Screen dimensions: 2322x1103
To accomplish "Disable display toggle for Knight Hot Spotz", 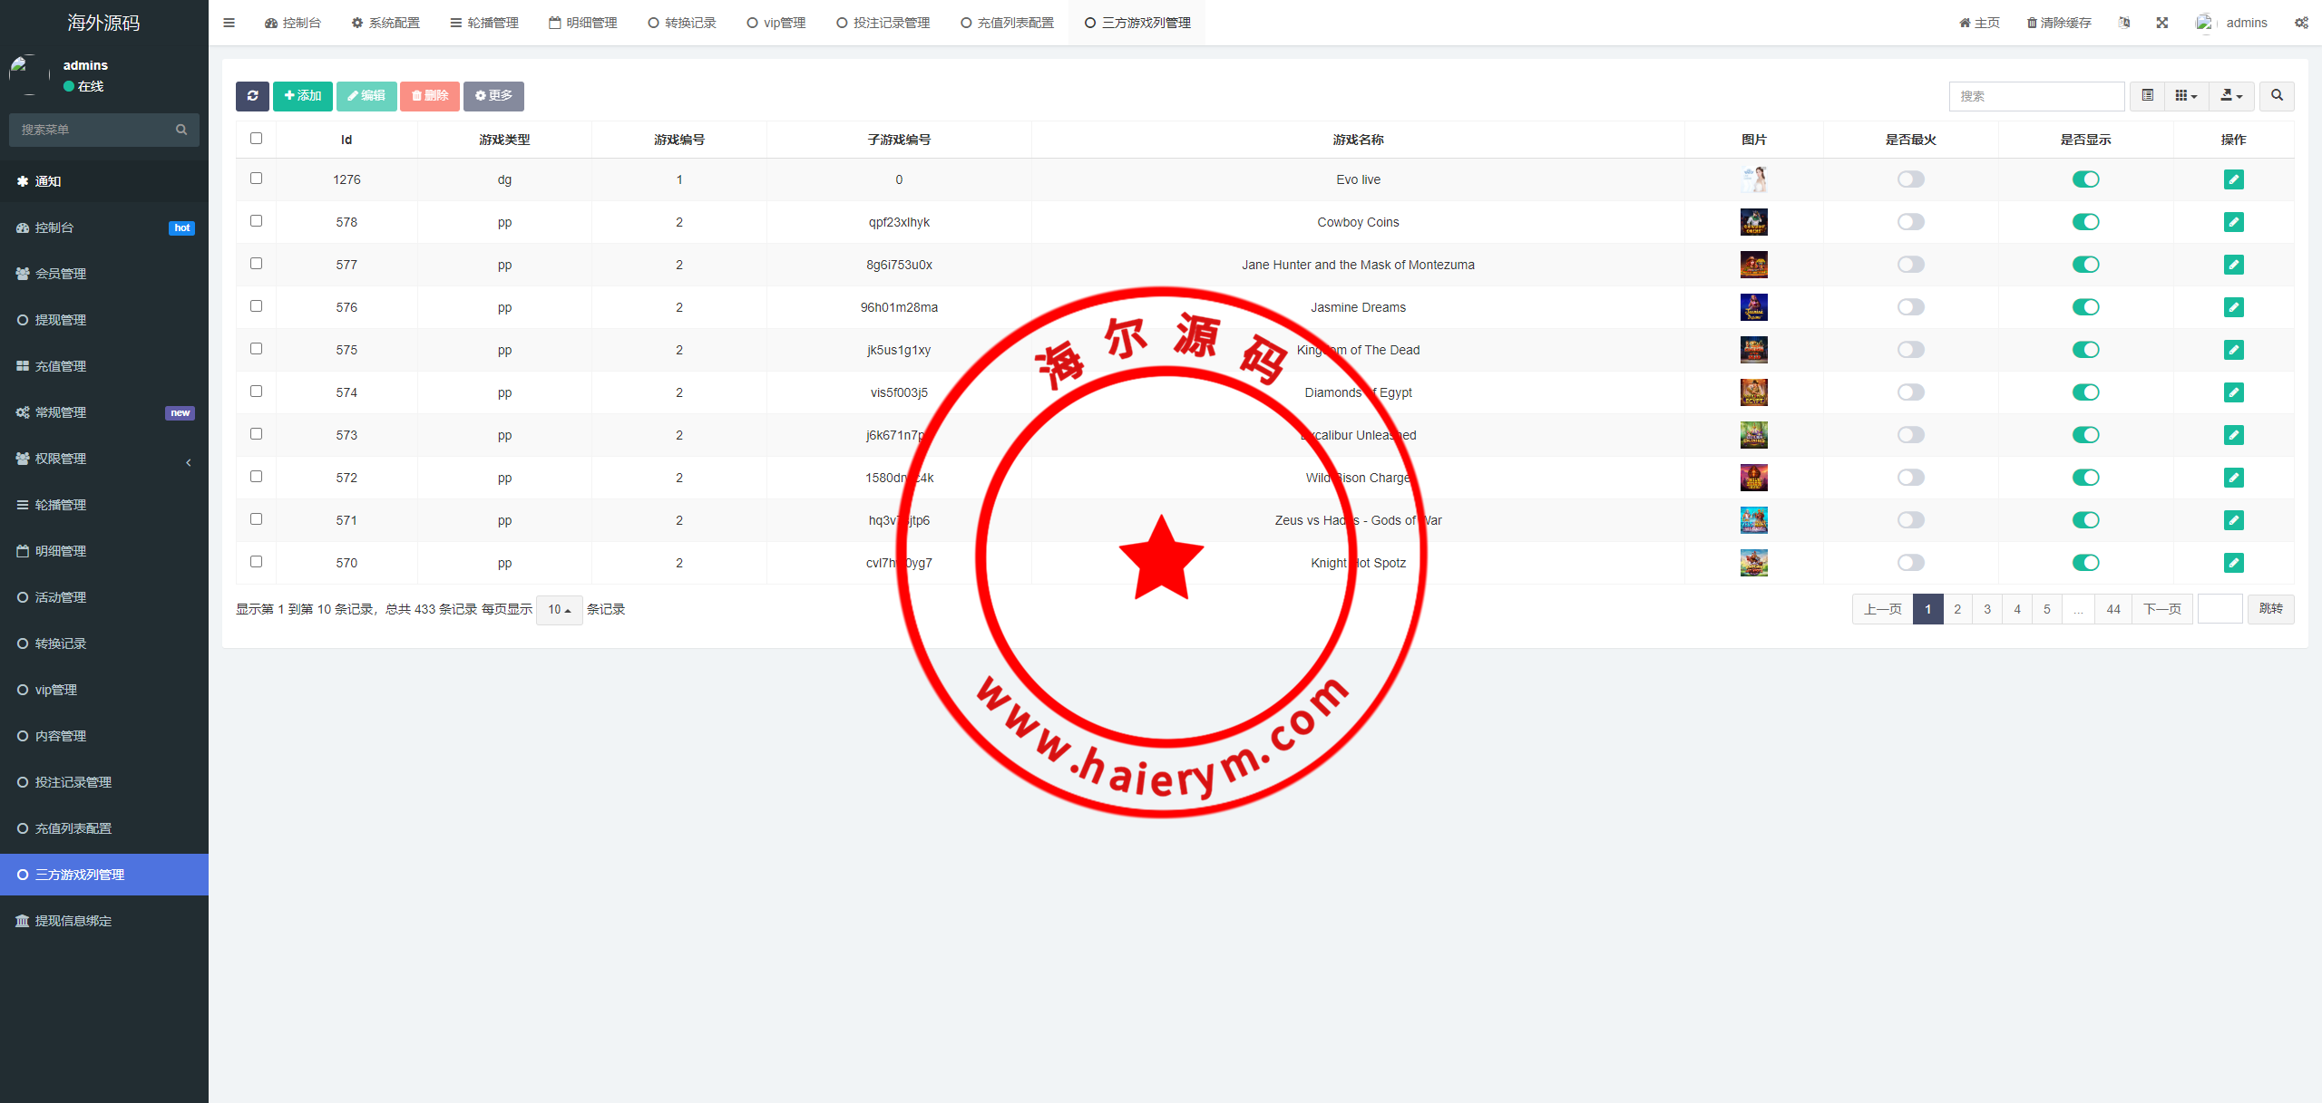I will coord(2085,562).
